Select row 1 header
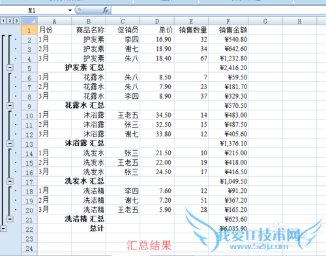Viewport: 326px width, 256px height. 29,30
